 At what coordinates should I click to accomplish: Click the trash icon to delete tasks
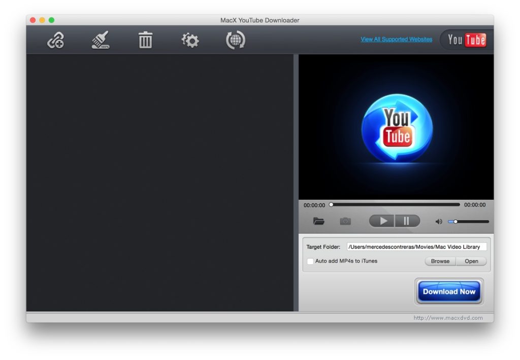(145, 40)
